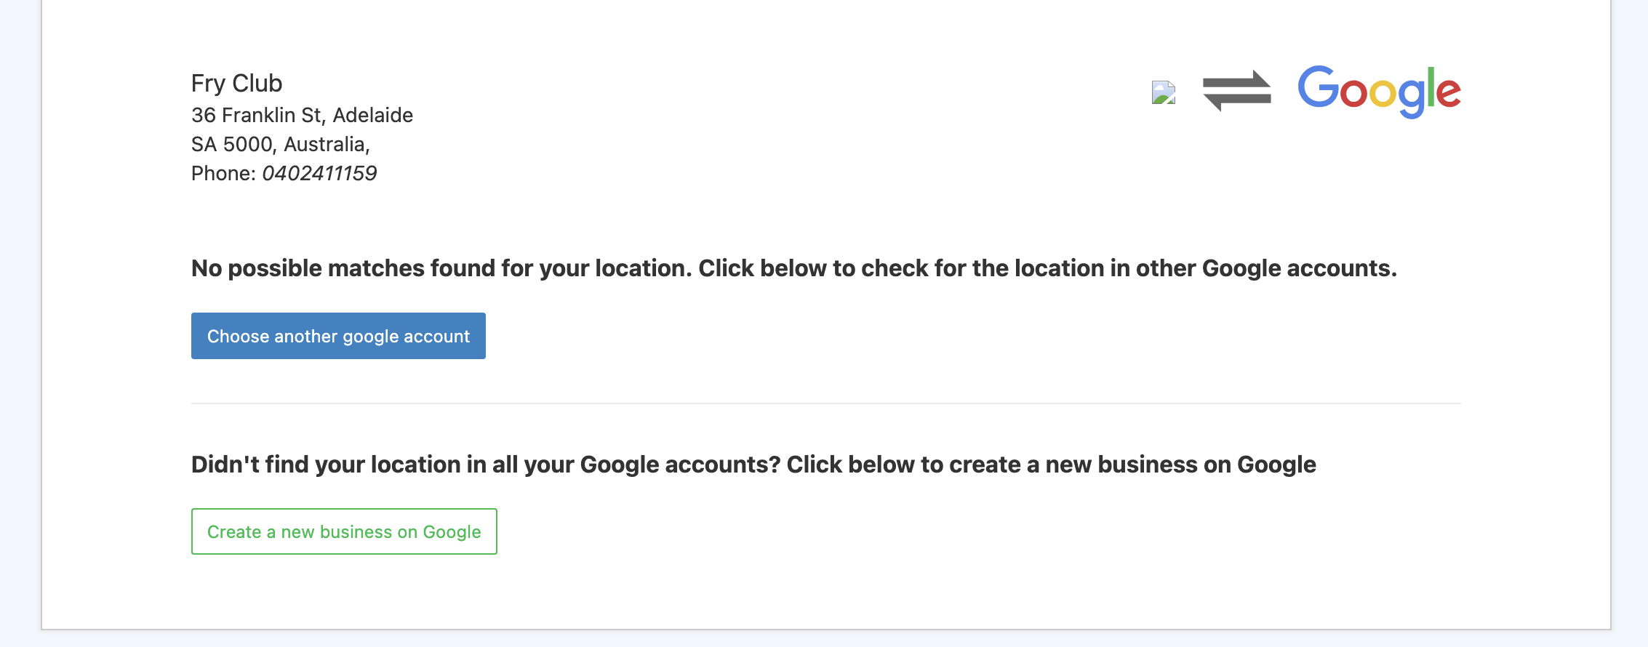Click the SA 5000, Australia address line
Viewport: 1648px width, 647px height.
(281, 144)
